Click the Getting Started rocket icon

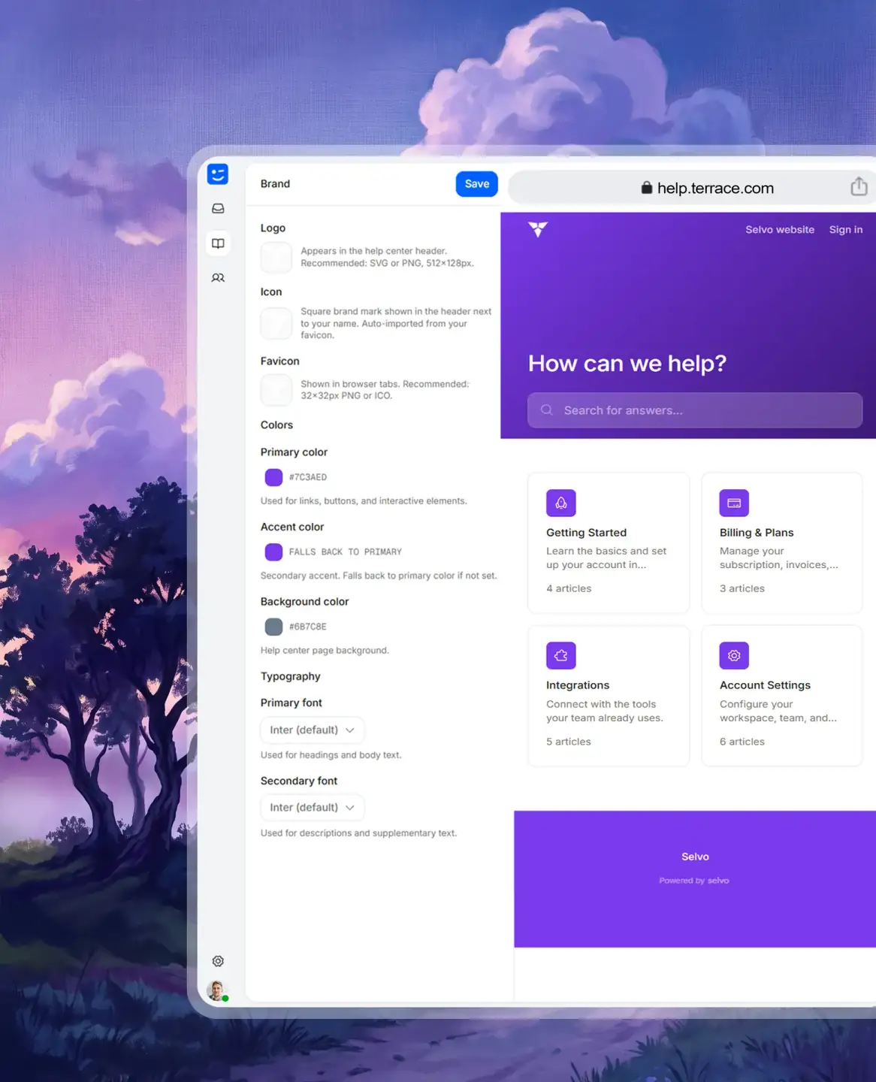pos(561,503)
